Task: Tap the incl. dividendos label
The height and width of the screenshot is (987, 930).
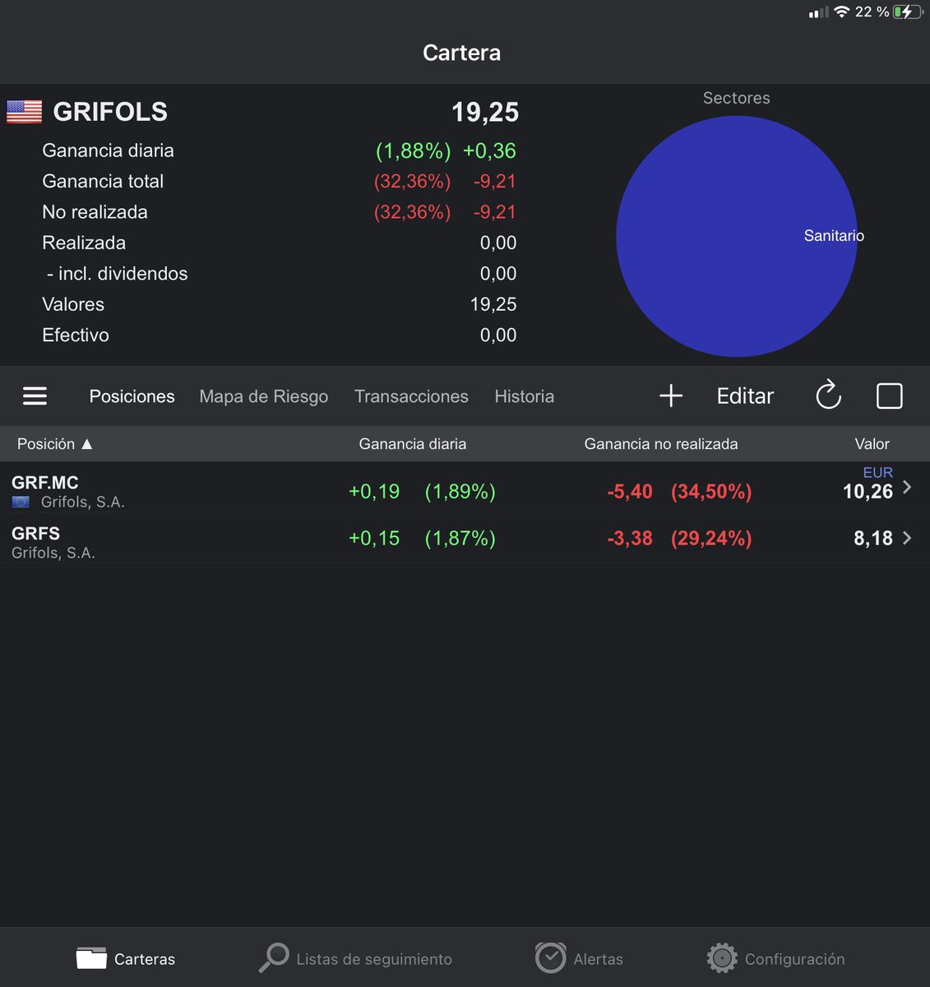Action: tap(118, 274)
